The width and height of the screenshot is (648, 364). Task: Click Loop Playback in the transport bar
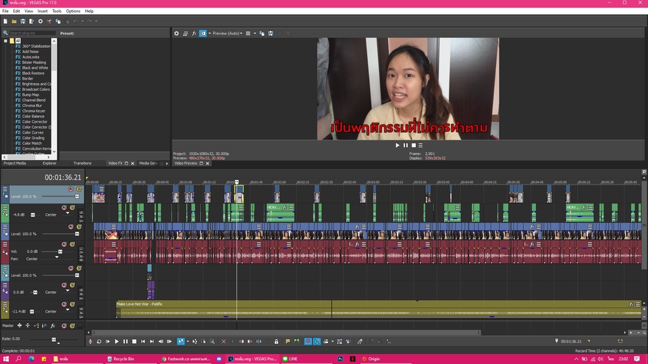(x=99, y=341)
